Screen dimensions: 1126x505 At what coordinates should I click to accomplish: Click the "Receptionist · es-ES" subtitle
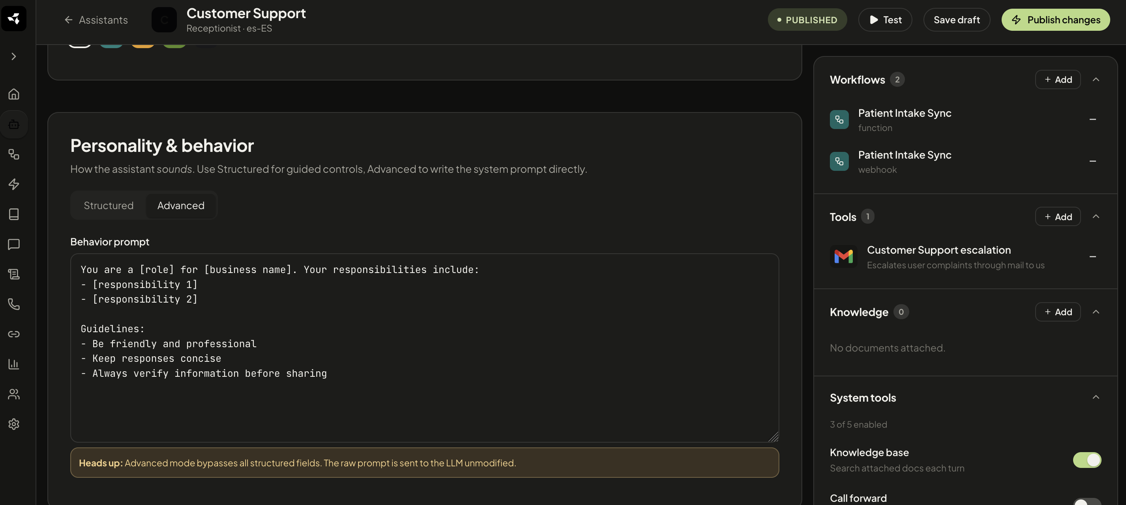coord(229,28)
